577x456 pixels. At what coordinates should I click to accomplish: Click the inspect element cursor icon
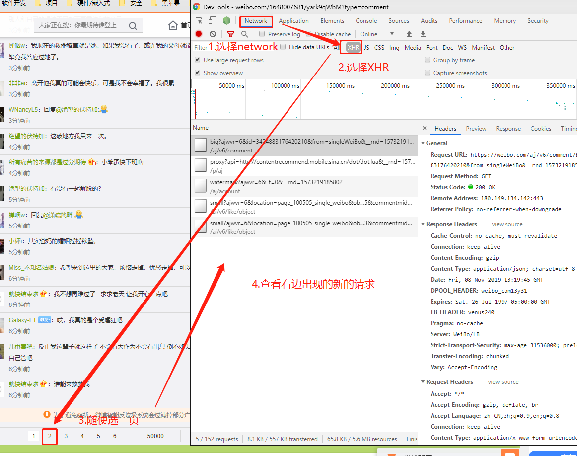[x=199, y=20]
